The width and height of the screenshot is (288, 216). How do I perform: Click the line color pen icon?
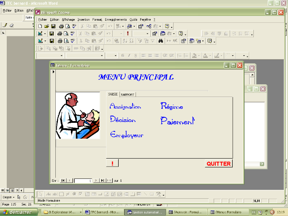217,56
